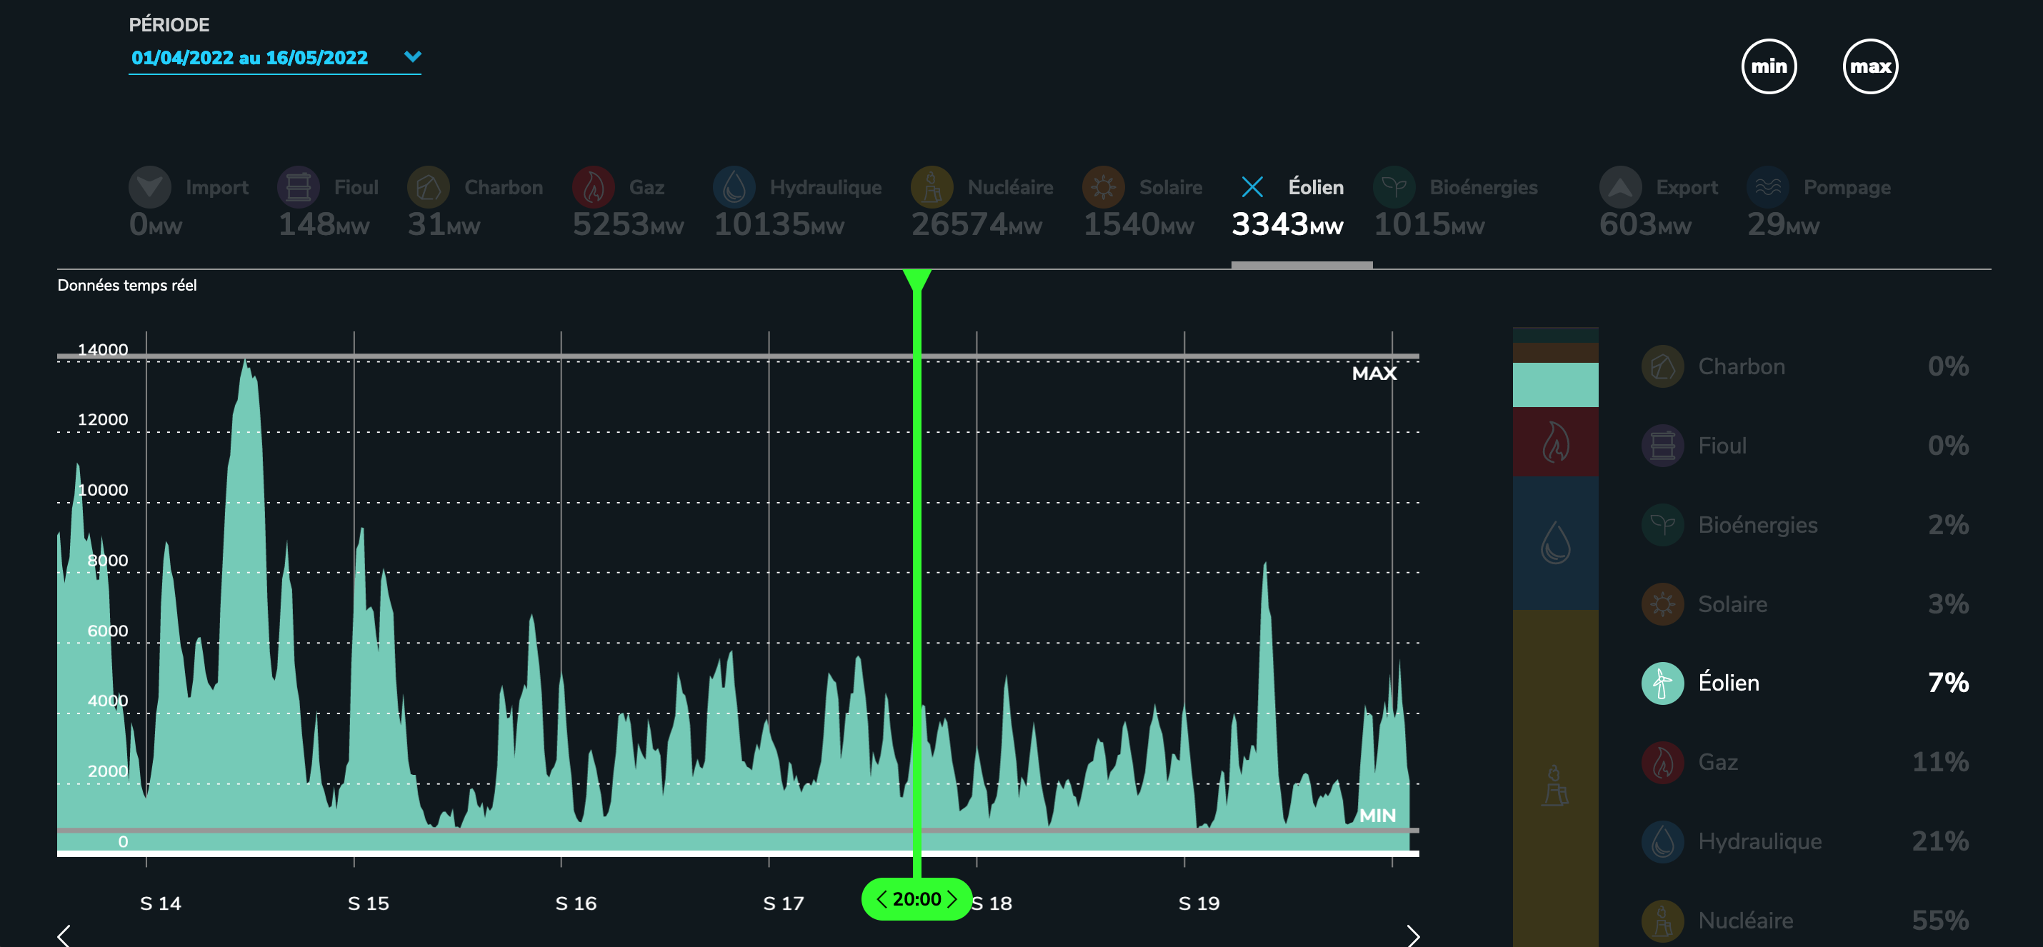
Task: Toggle the min indicator circle button
Action: pyautogui.click(x=1769, y=66)
